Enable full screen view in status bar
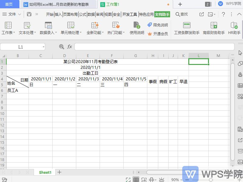Viewport: 243px width, 182px height. 128,180
